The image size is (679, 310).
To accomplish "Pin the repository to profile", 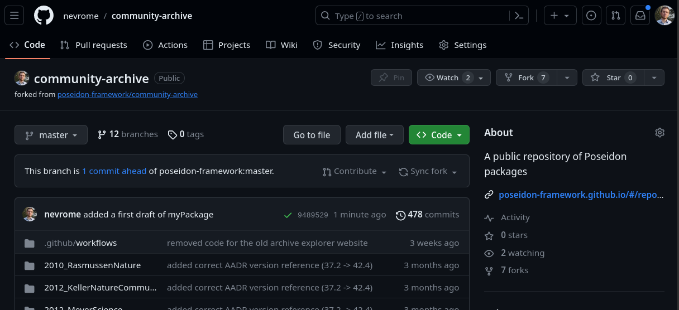I will tap(391, 77).
